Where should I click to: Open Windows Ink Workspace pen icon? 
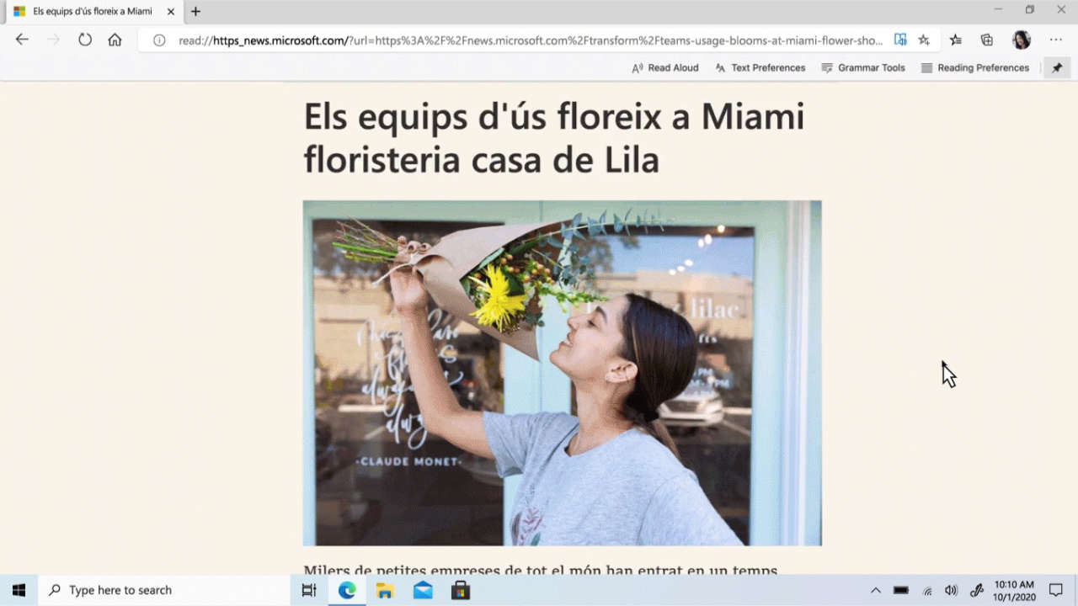point(977,590)
